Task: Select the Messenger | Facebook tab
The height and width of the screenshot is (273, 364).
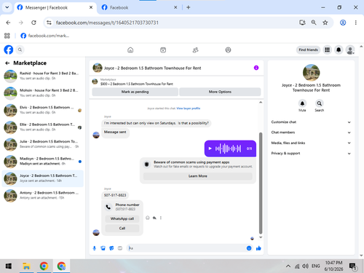Action: 55,7
